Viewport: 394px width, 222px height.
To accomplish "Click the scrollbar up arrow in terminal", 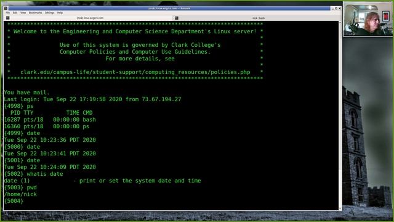I will point(340,23).
